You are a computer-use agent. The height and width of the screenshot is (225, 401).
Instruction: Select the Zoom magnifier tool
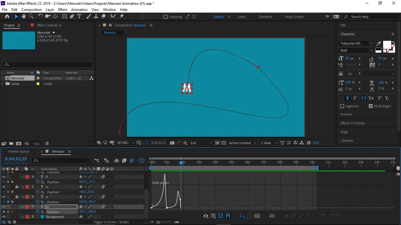click(x=31, y=17)
